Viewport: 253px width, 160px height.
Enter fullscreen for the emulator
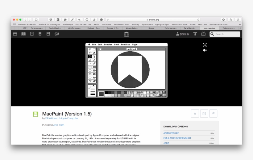(205, 45)
